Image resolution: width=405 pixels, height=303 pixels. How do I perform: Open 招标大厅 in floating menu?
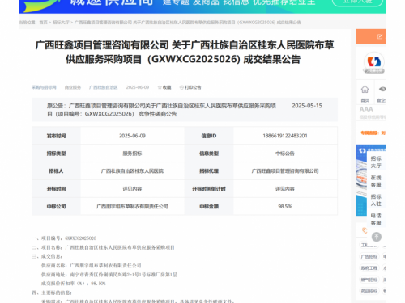pyautogui.click(x=376, y=162)
